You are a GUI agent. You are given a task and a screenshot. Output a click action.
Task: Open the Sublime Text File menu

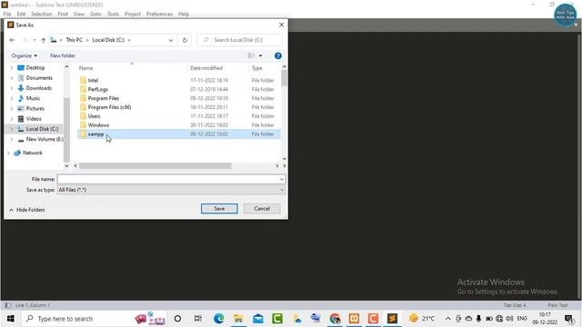(x=7, y=15)
